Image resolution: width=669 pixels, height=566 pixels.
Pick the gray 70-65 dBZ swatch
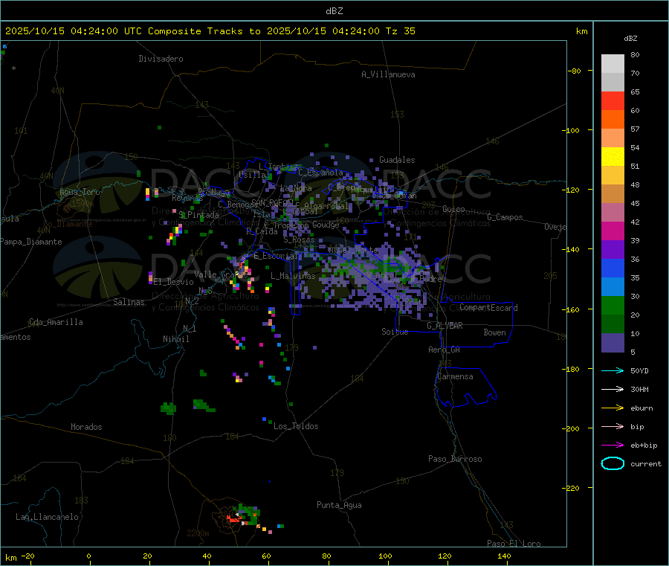(x=613, y=83)
